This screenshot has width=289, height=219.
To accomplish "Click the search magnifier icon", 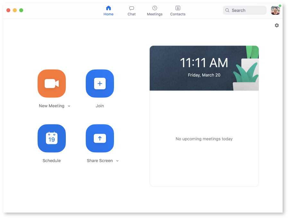I will tap(227, 10).
